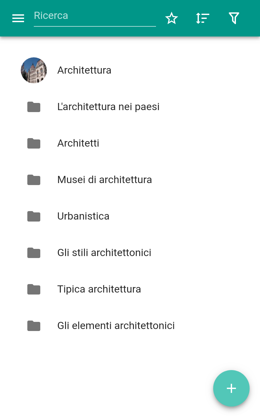Screen dimensions: 260x417
Task: Select the Urbanistica list entry
Action: pos(130,216)
